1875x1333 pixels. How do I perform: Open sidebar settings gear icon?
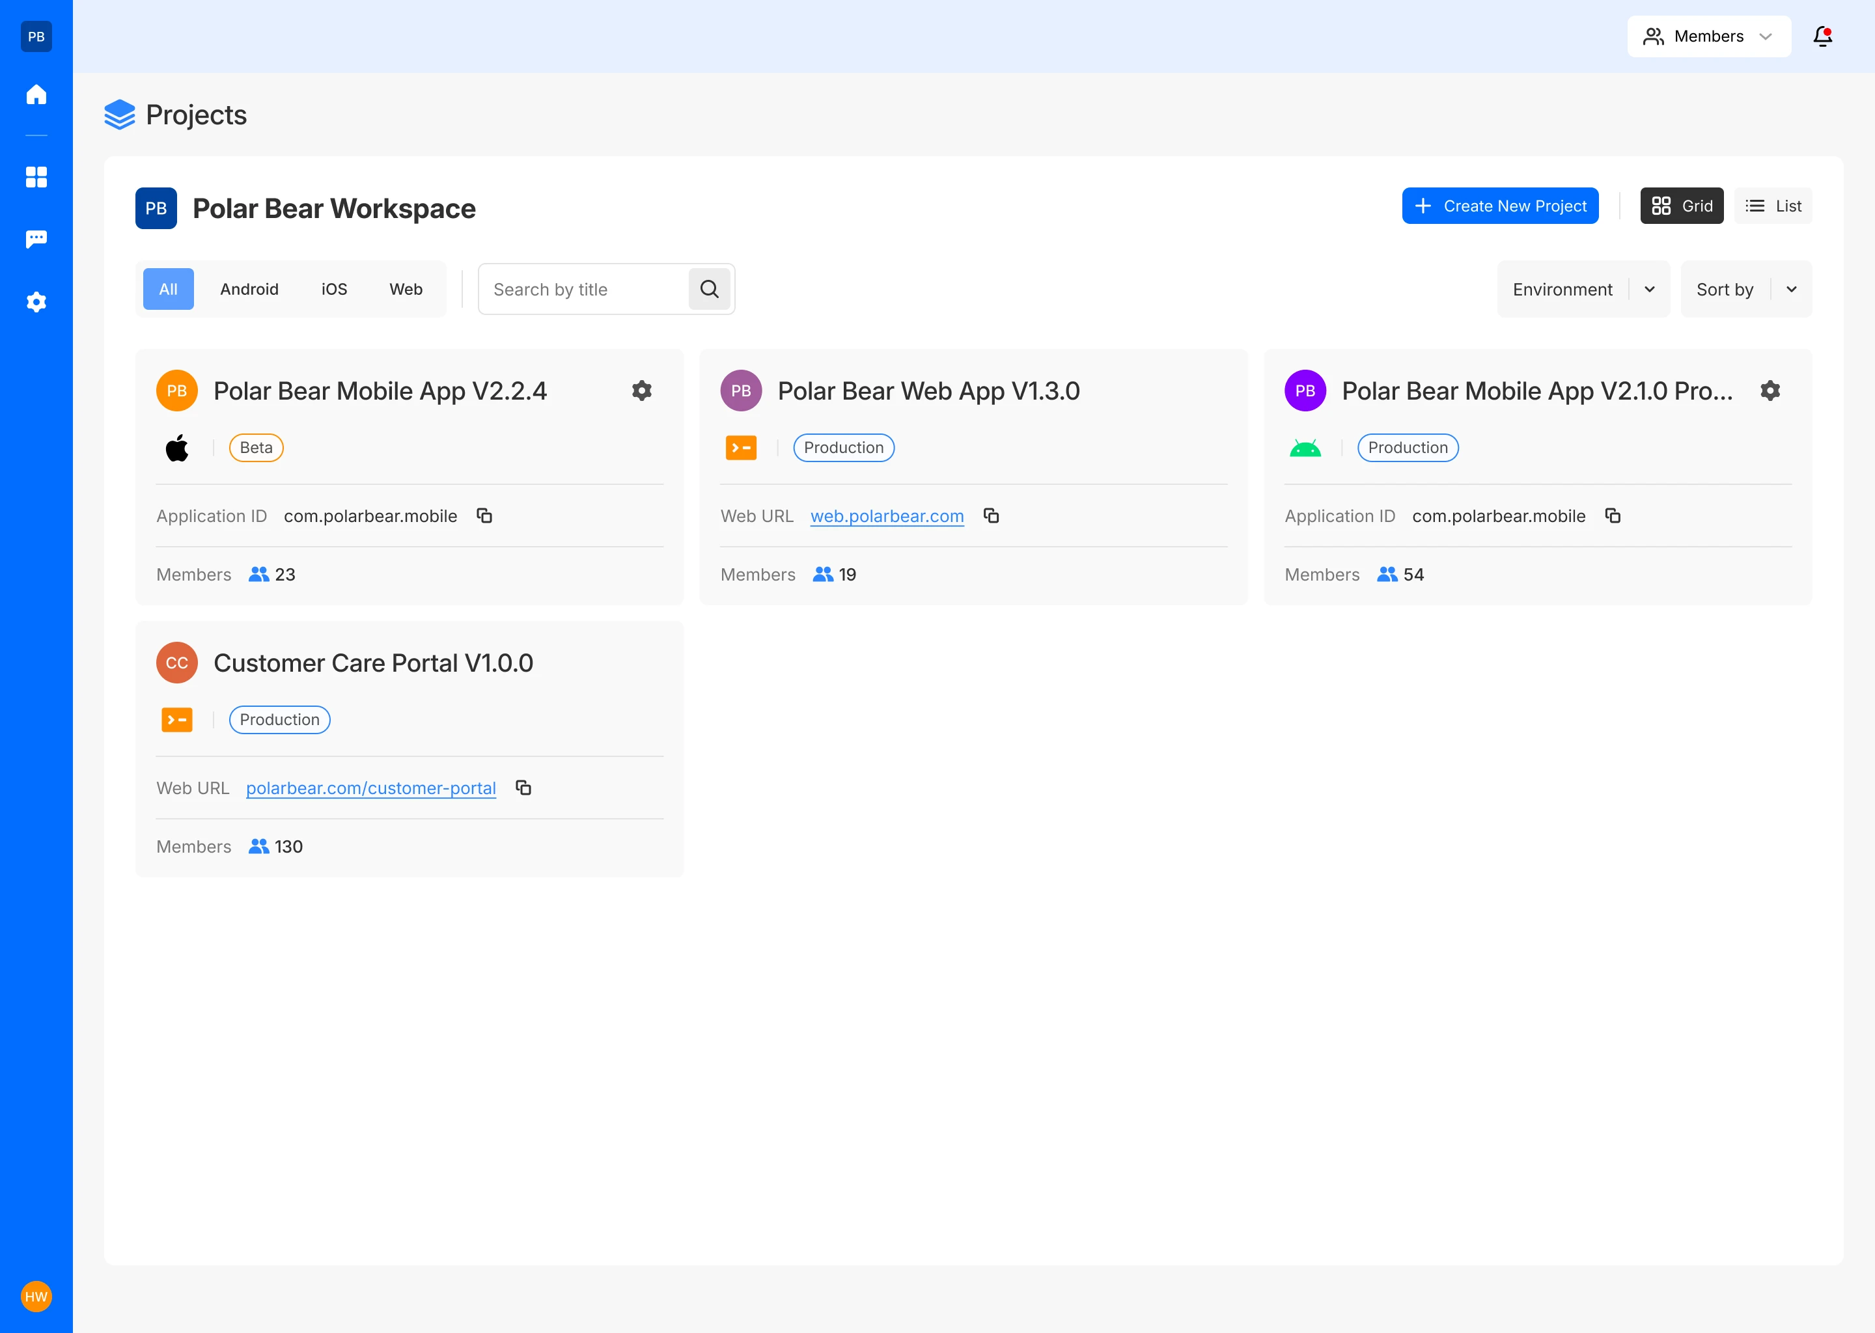(x=36, y=302)
